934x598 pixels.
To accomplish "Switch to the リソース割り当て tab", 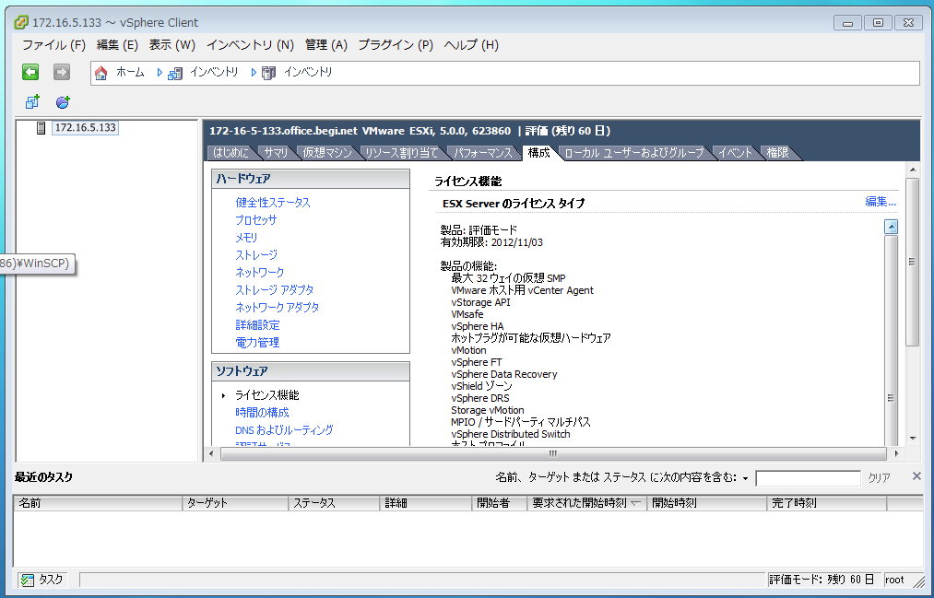I will pos(401,153).
